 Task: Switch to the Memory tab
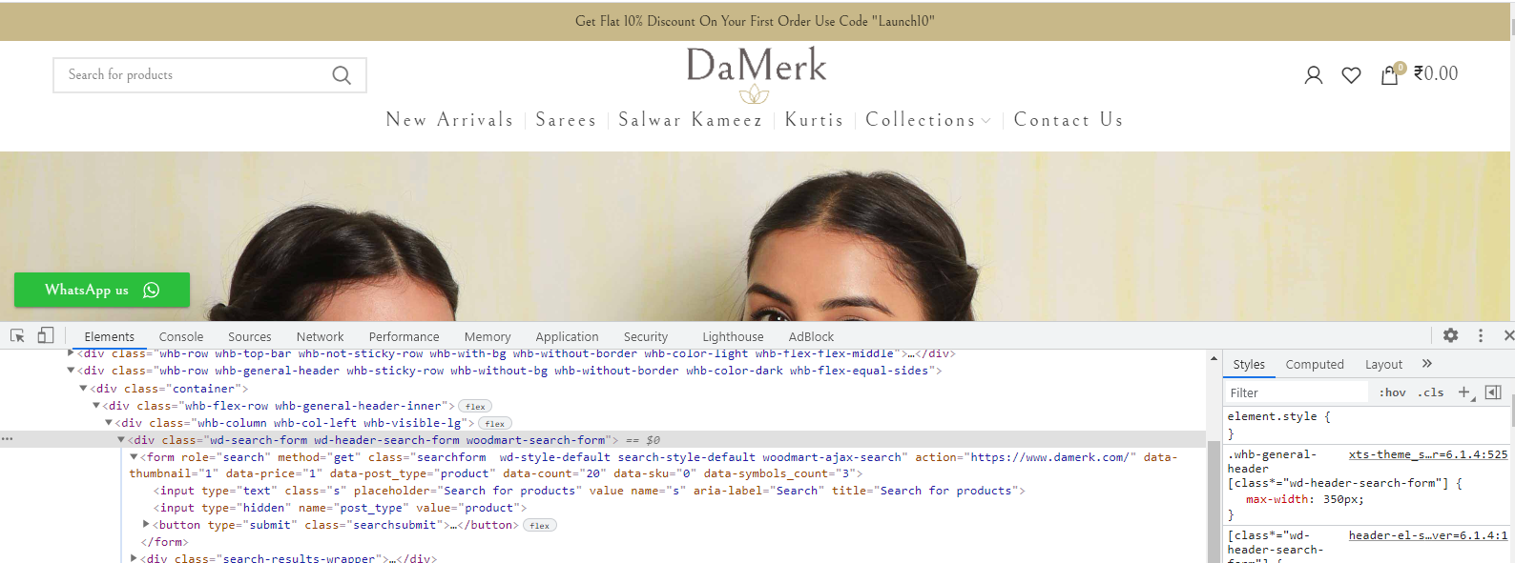pyautogui.click(x=488, y=336)
